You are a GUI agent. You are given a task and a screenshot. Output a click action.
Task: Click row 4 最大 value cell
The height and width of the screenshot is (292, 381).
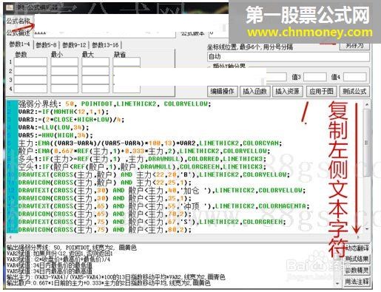[95, 89]
